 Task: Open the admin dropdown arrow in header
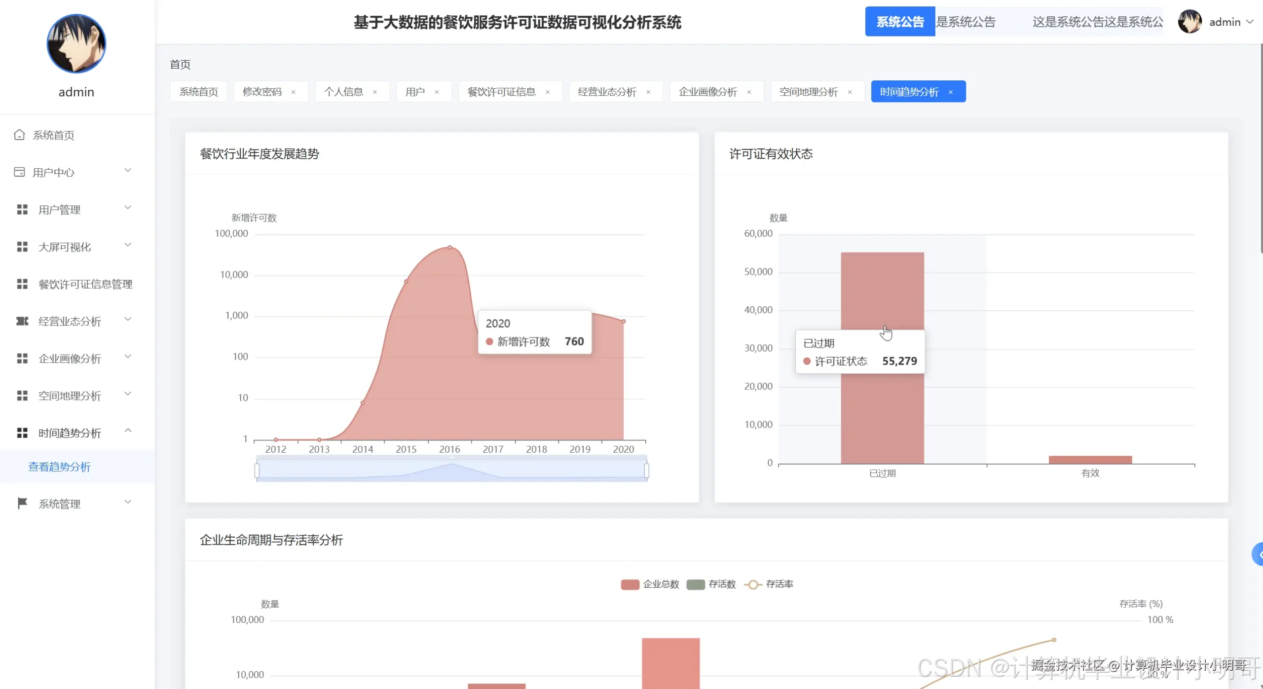point(1250,22)
